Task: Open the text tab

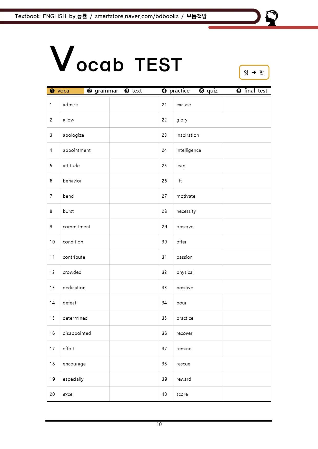Action: click(x=133, y=91)
